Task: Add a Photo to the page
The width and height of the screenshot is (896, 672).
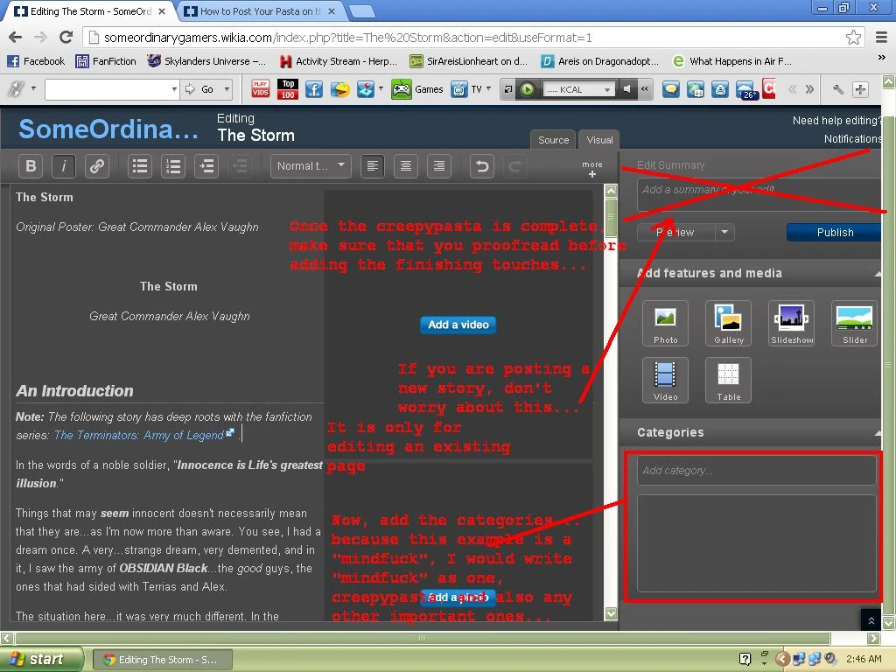Action: 665,324
